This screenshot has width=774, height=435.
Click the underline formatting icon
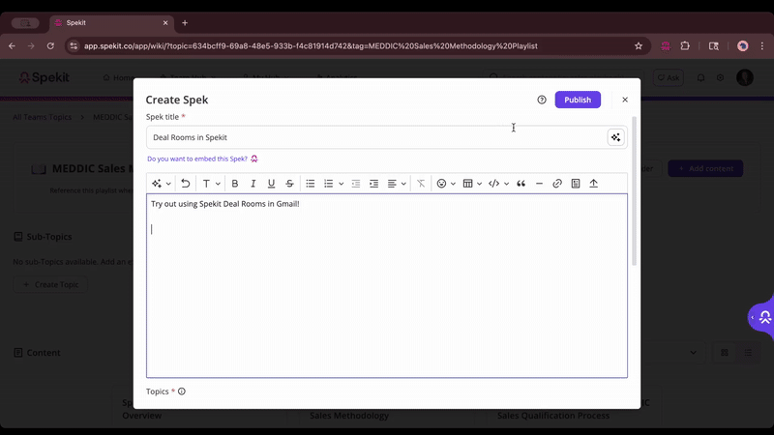pos(271,184)
